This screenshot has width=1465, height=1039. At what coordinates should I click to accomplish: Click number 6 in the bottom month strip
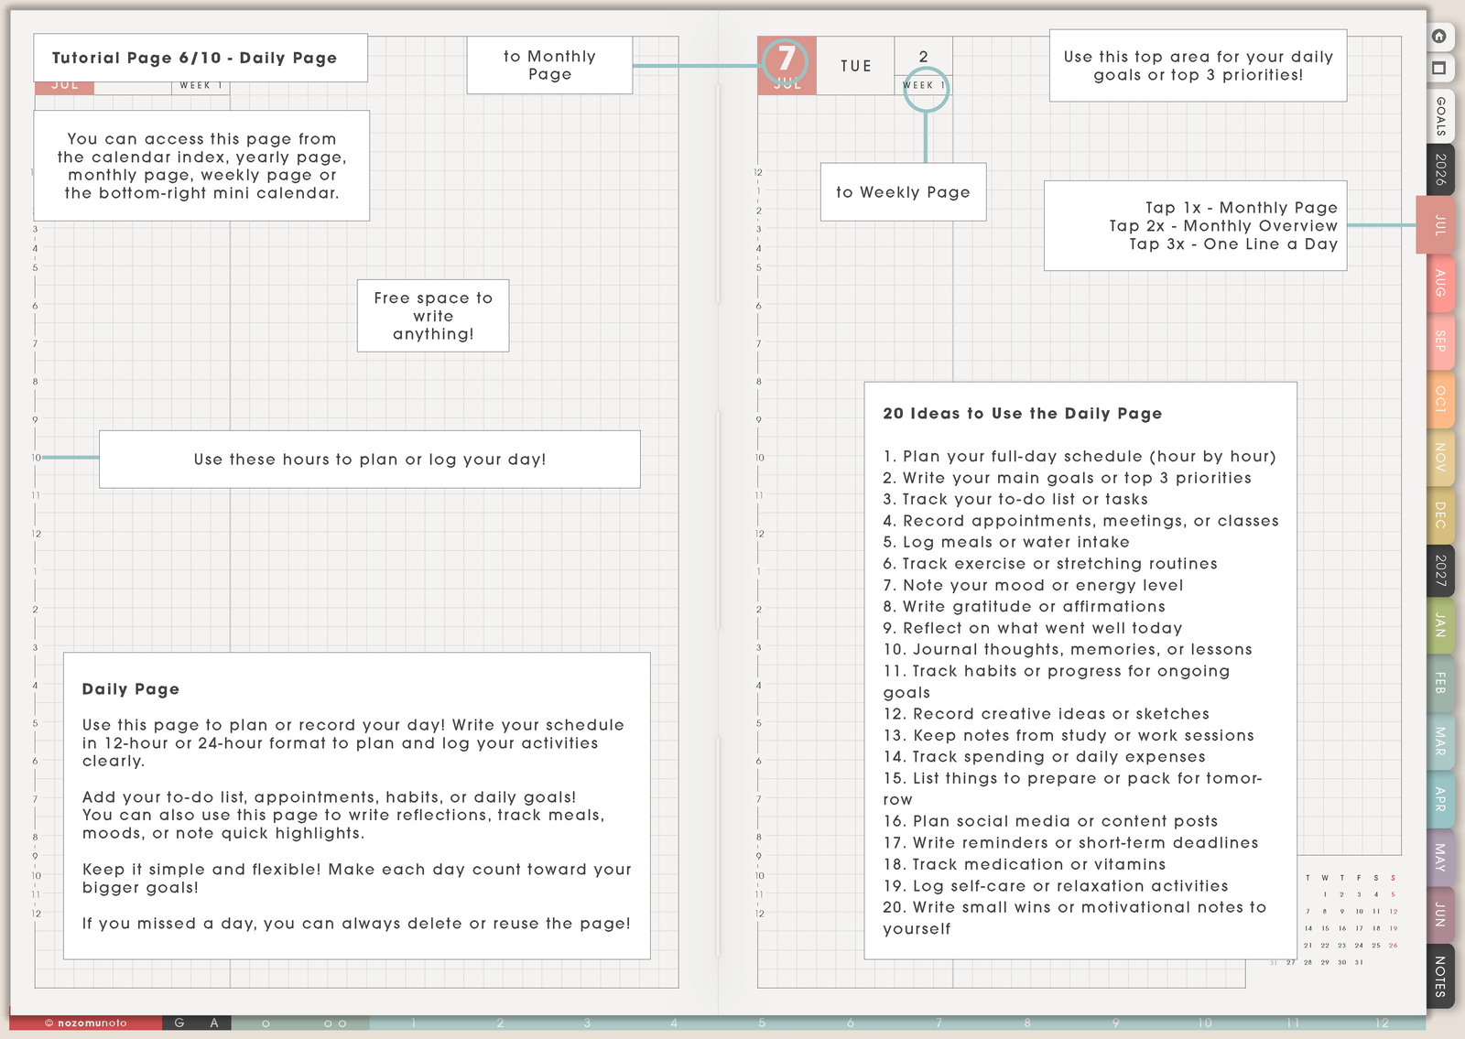pyautogui.click(x=851, y=1023)
